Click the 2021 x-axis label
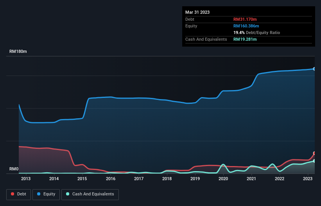The width and height of the screenshot is (321, 206). tap(251, 179)
